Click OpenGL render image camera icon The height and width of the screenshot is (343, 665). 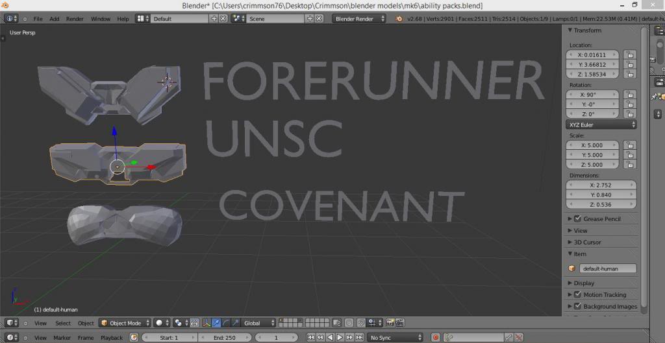390,323
